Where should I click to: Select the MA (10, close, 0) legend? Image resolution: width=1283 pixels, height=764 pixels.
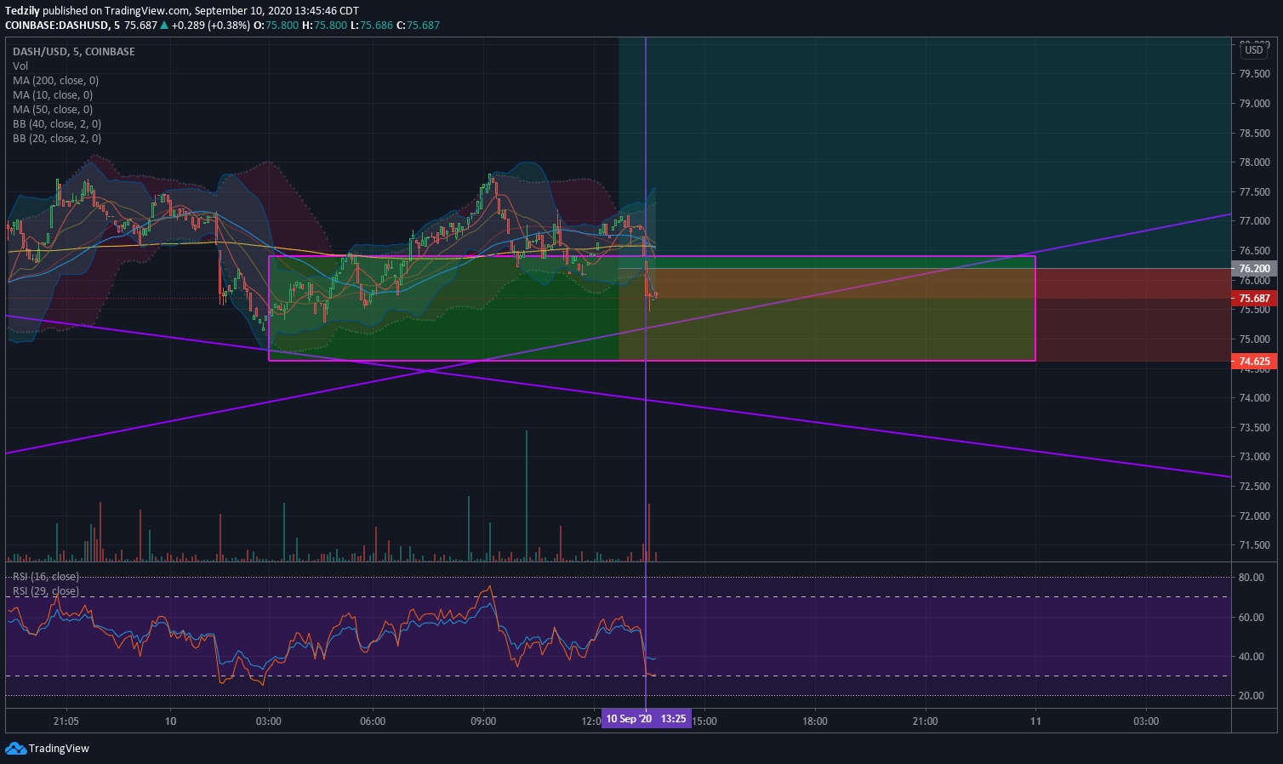tap(53, 95)
